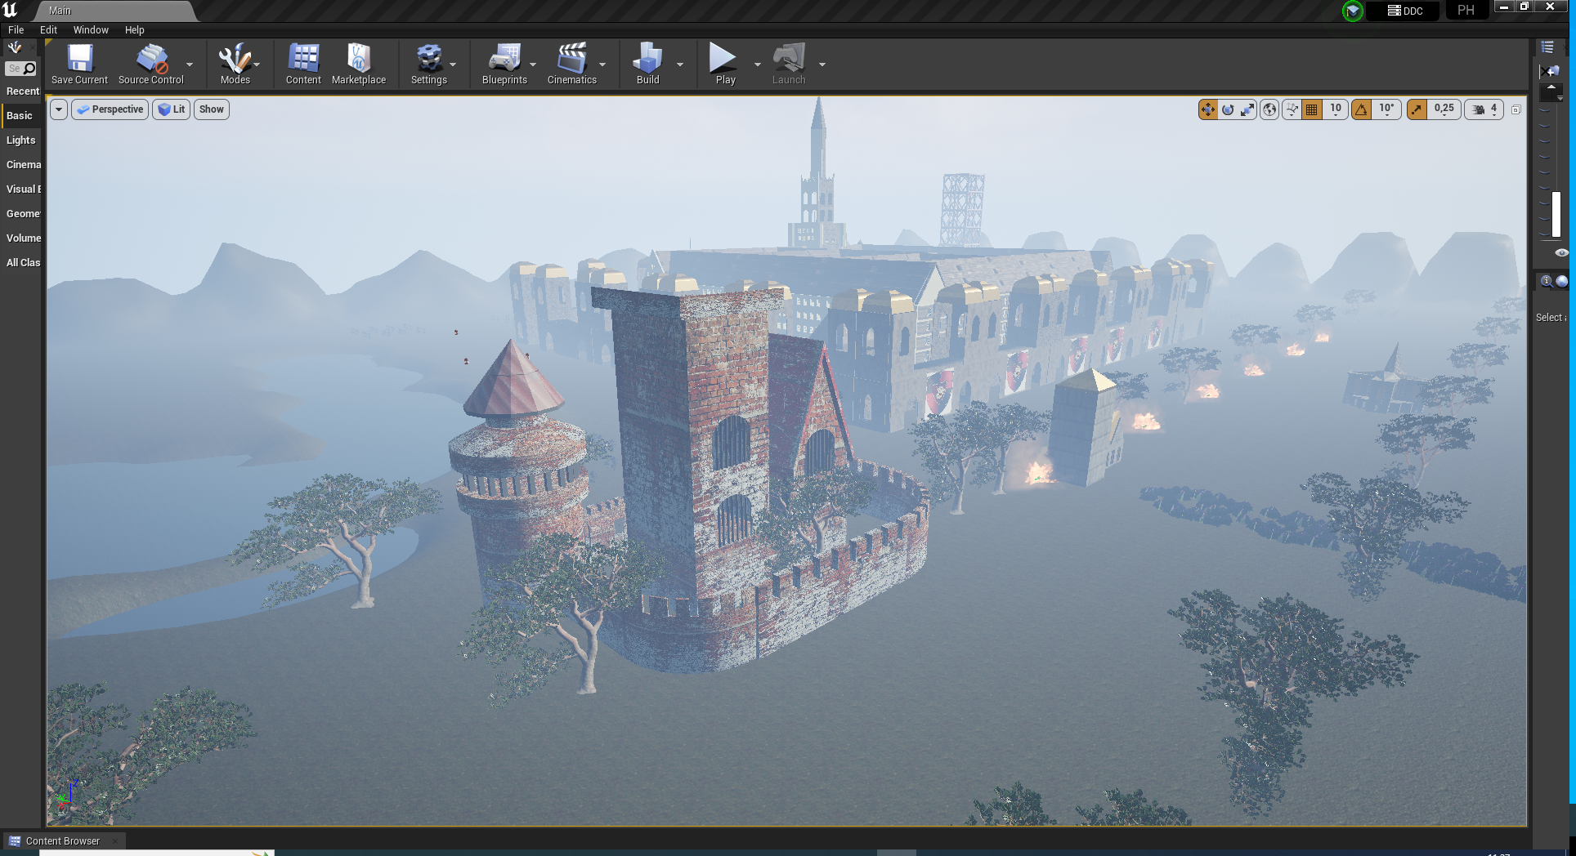The height and width of the screenshot is (856, 1576).
Task: Toggle scale snapping in viewport
Action: coord(1417,109)
